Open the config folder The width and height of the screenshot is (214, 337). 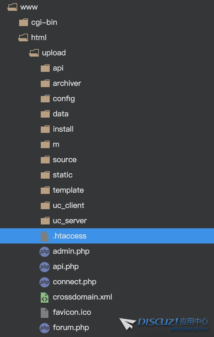(64, 99)
